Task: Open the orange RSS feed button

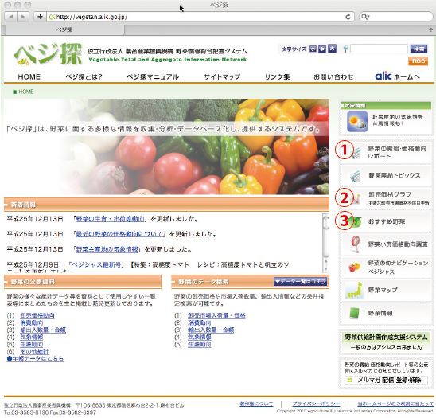Action: click(418, 61)
